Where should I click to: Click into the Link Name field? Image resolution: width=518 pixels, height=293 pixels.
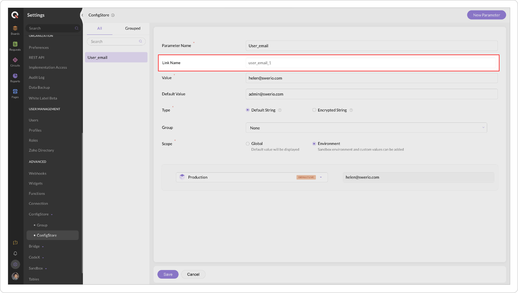point(371,63)
